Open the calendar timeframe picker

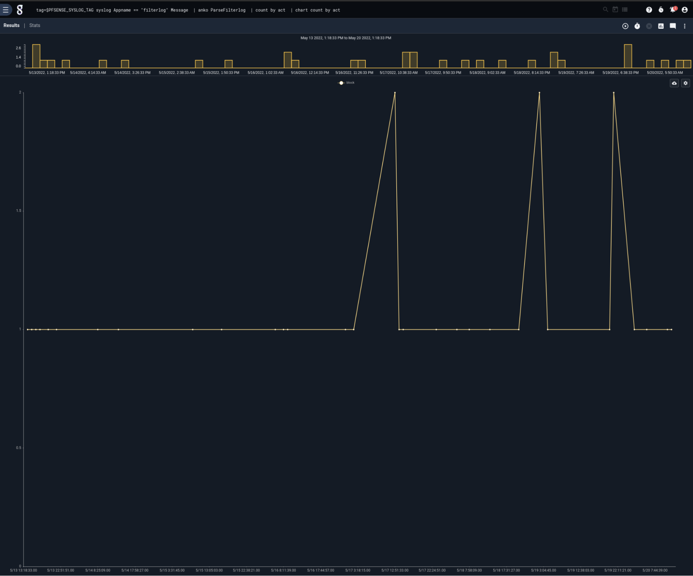point(615,10)
